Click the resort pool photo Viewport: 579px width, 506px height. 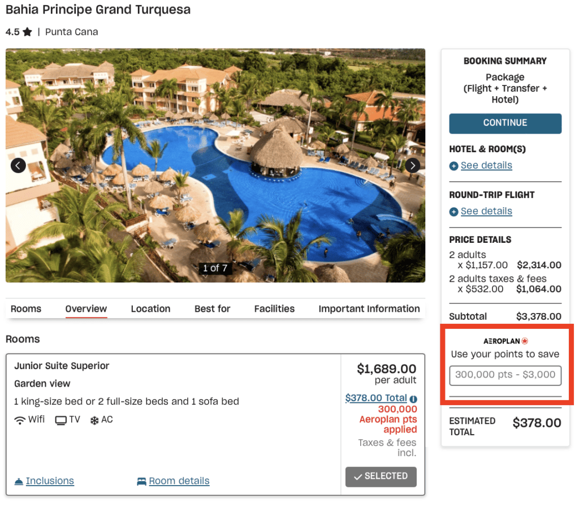coord(215,165)
